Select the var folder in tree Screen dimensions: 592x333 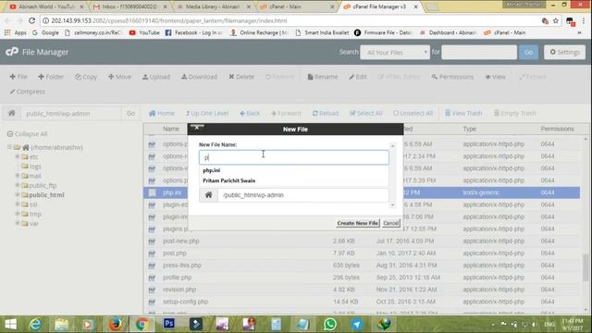[x=33, y=224]
